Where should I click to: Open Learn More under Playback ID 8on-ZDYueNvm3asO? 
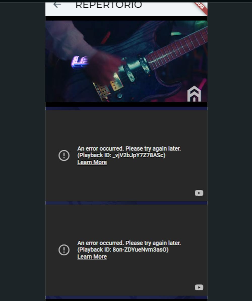[92, 257]
